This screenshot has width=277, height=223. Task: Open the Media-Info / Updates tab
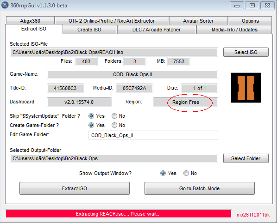(x=234, y=30)
